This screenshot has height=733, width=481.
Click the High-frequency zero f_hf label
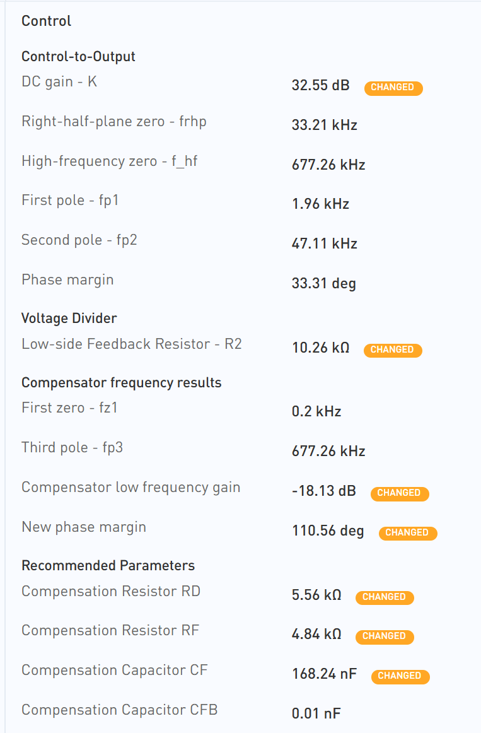pos(109,161)
